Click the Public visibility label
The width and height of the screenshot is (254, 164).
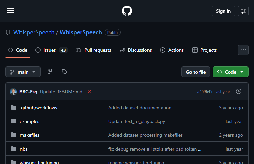[113, 32]
